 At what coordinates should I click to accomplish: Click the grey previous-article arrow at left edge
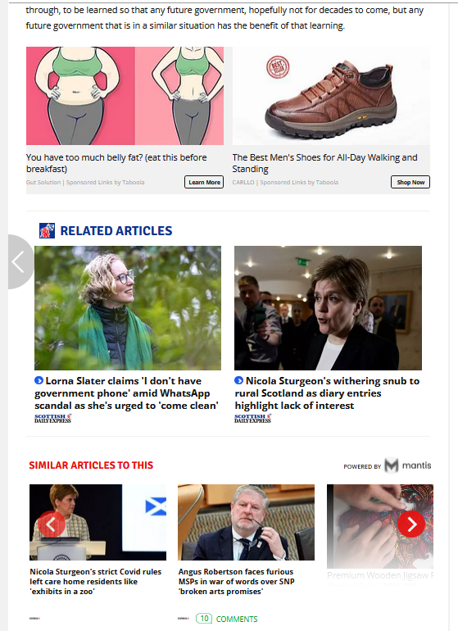[20, 262]
